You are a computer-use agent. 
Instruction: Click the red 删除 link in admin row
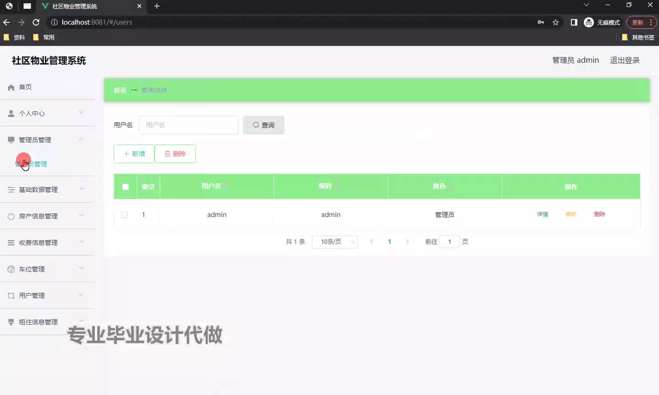click(600, 214)
